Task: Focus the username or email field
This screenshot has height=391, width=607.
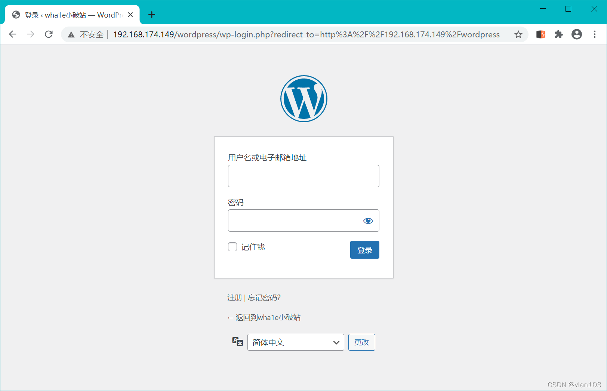Action: (303, 176)
